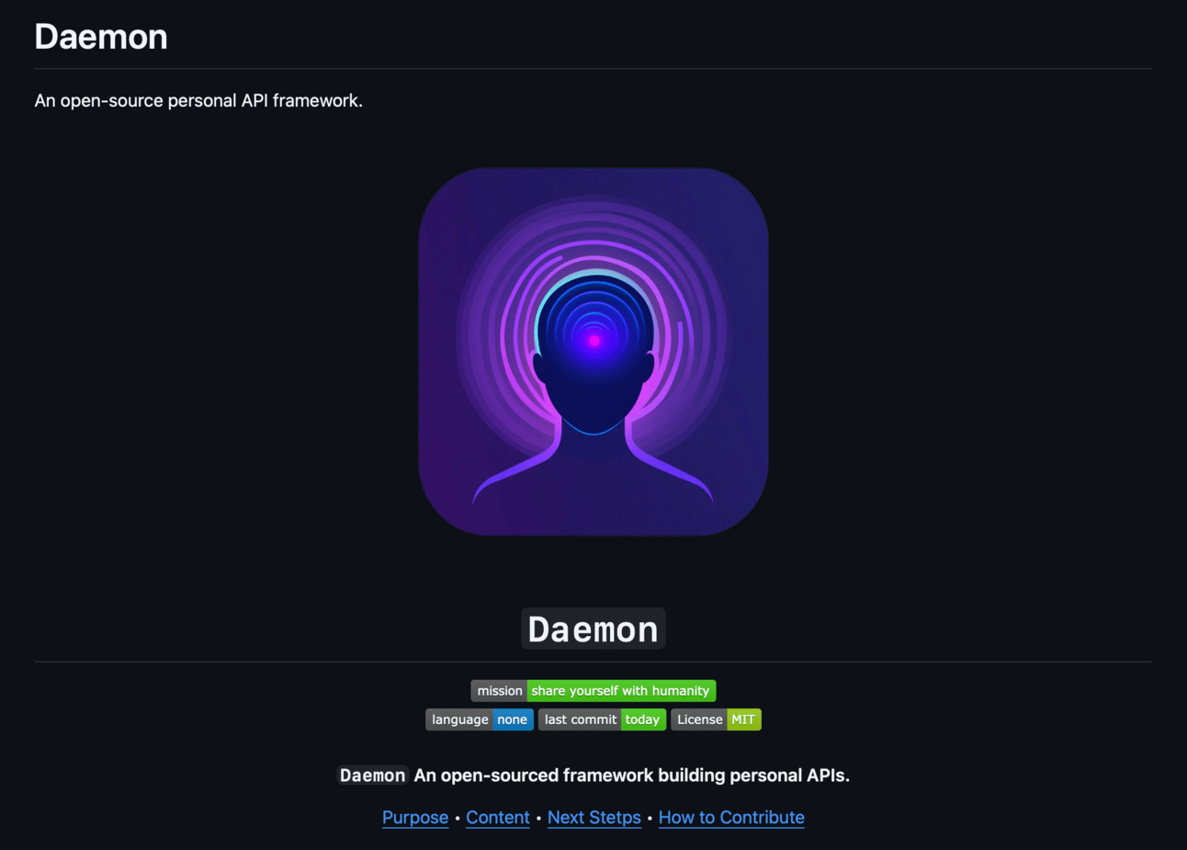
Task: Click the inline 'Daemon' code tag in description
Action: [x=372, y=776]
